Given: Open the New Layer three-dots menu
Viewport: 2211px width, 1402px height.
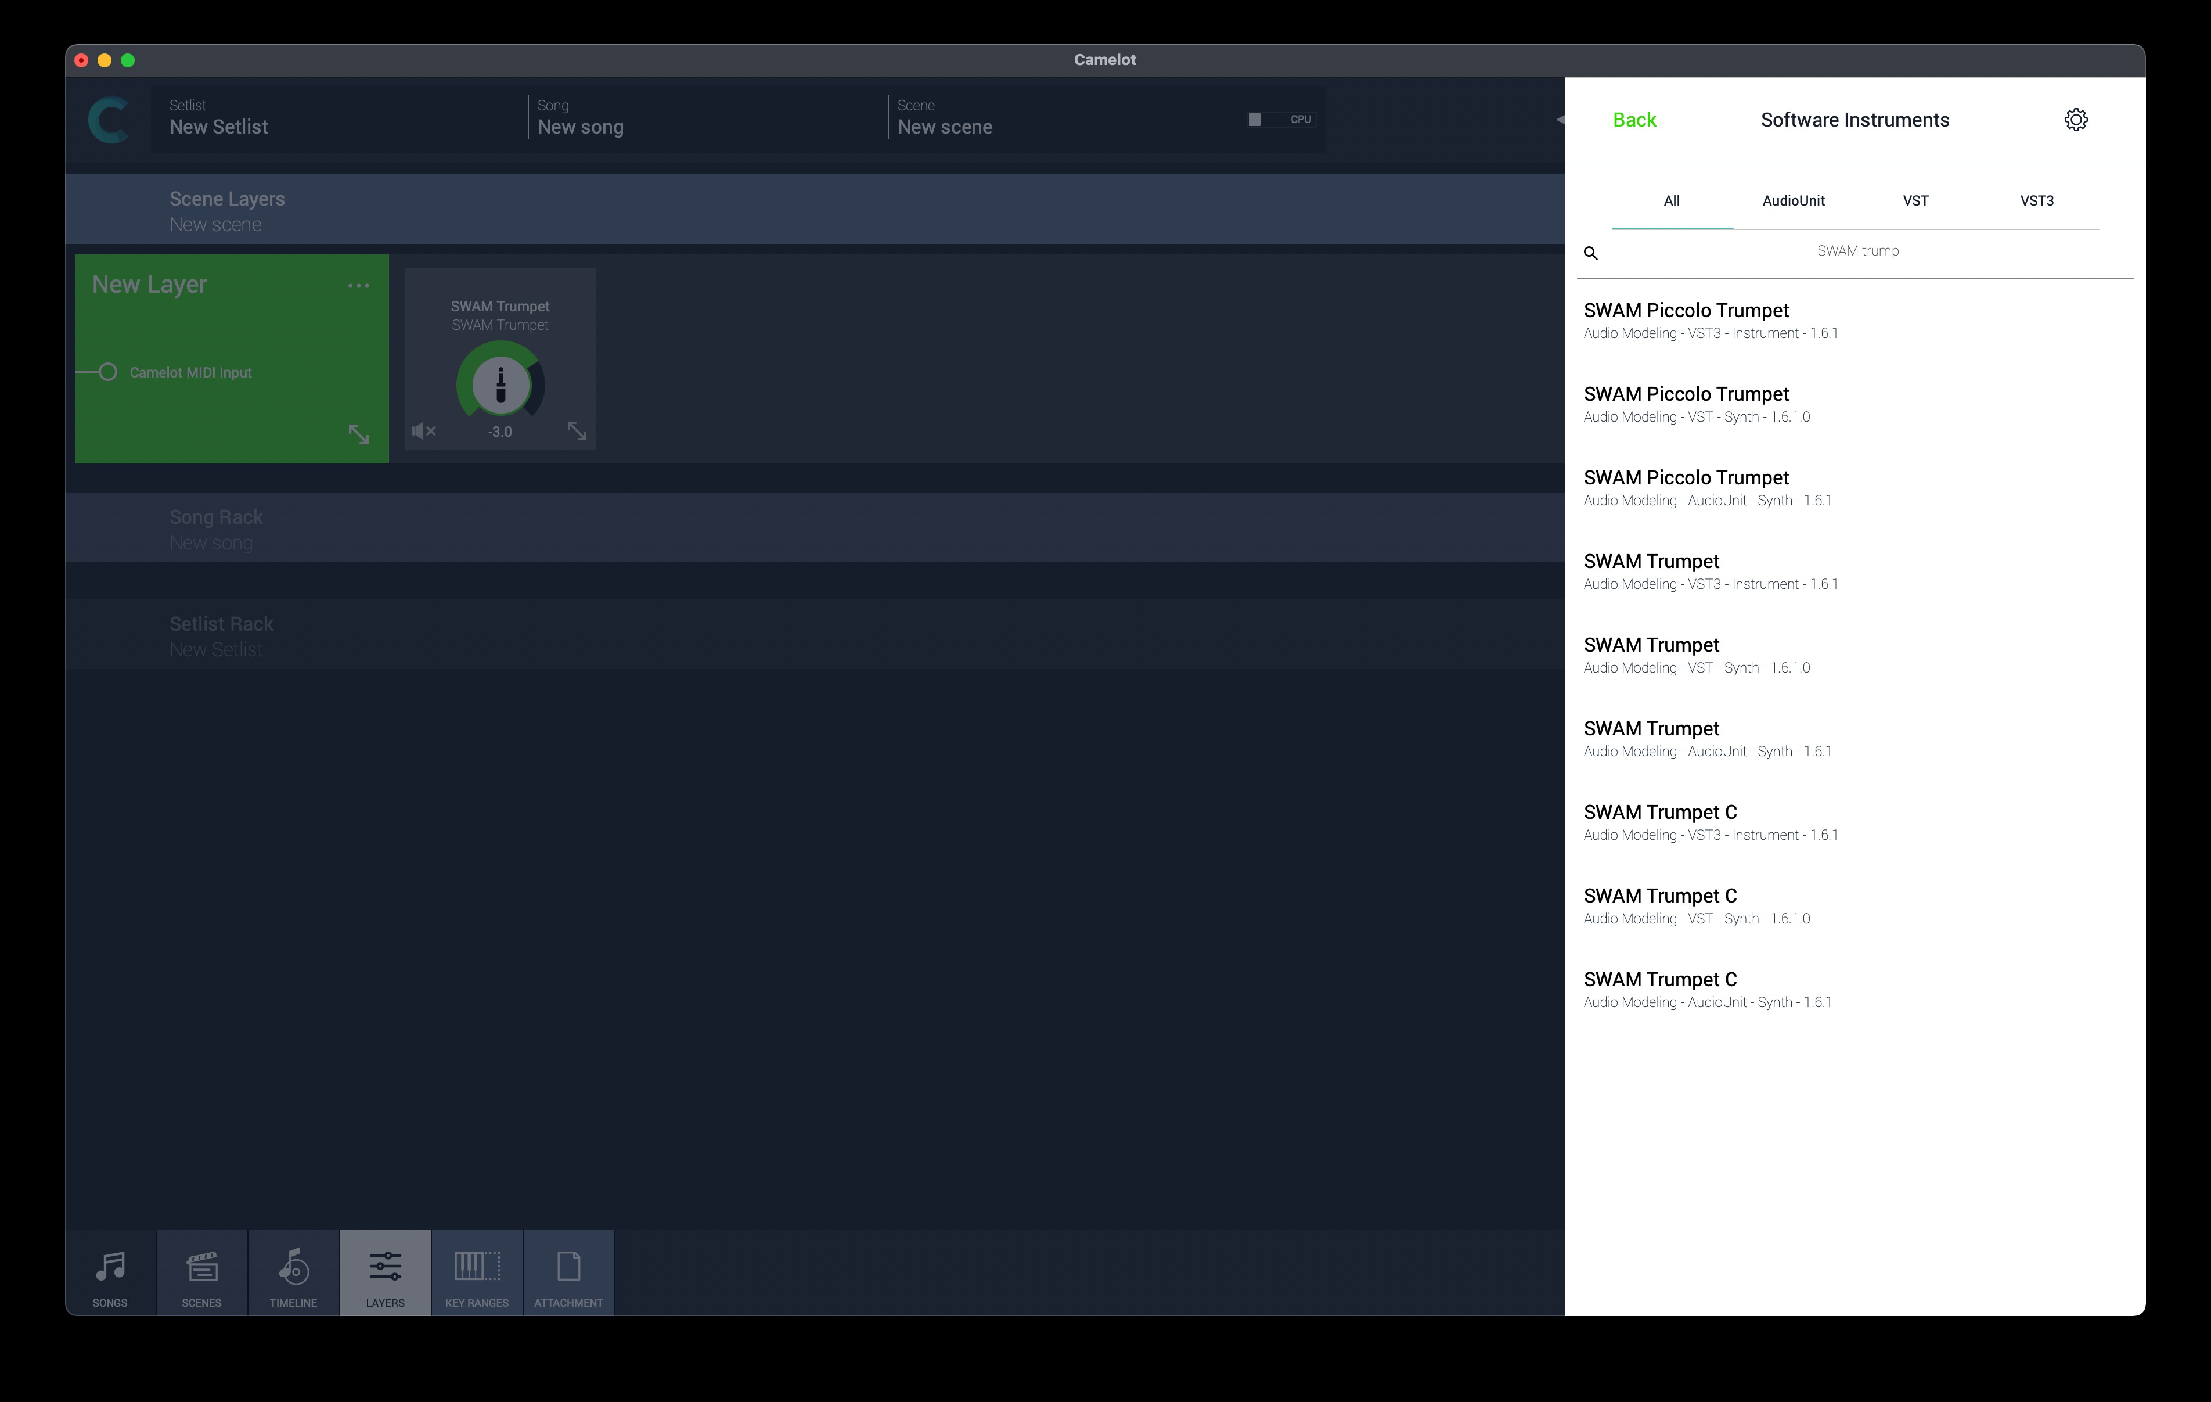Looking at the screenshot, I should 359,286.
